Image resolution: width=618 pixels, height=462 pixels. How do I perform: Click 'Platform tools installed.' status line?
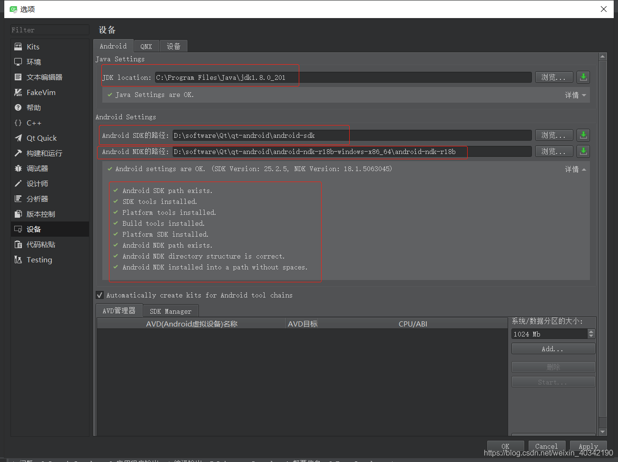(169, 212)
